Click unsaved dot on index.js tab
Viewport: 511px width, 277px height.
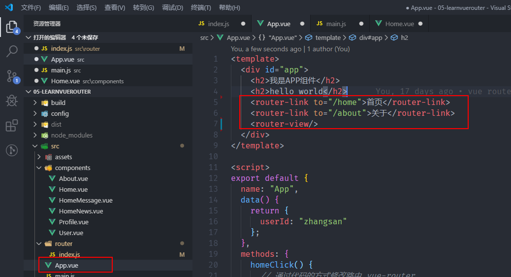(x=243, y=24)
